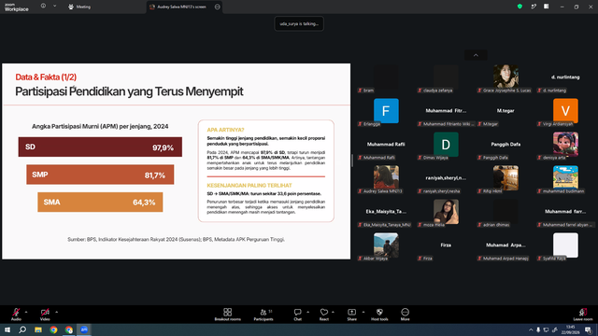Open the React emoji menu
The width and height of the screenshot is (598, 336).
coord(324,315)
